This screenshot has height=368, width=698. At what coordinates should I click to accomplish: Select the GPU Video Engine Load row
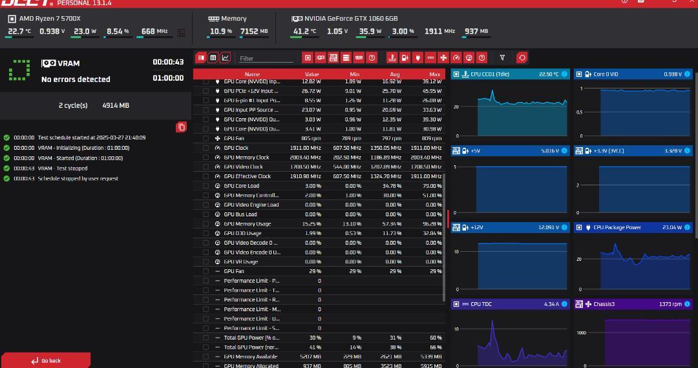click(319, 205)
